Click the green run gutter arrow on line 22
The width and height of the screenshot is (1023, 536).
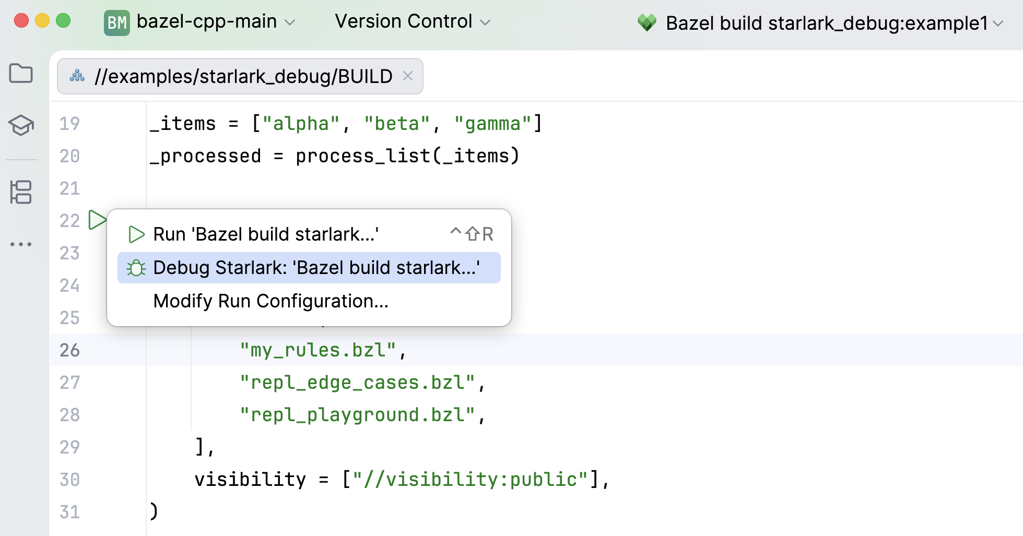click(x=97, y=220)
